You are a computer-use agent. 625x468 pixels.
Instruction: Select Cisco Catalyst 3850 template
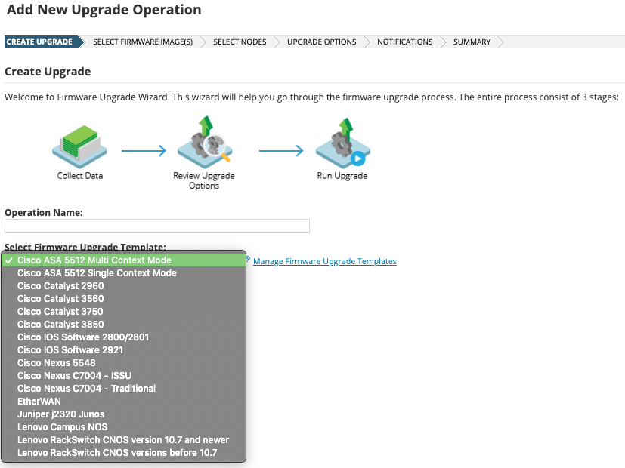tap(124, 325)
